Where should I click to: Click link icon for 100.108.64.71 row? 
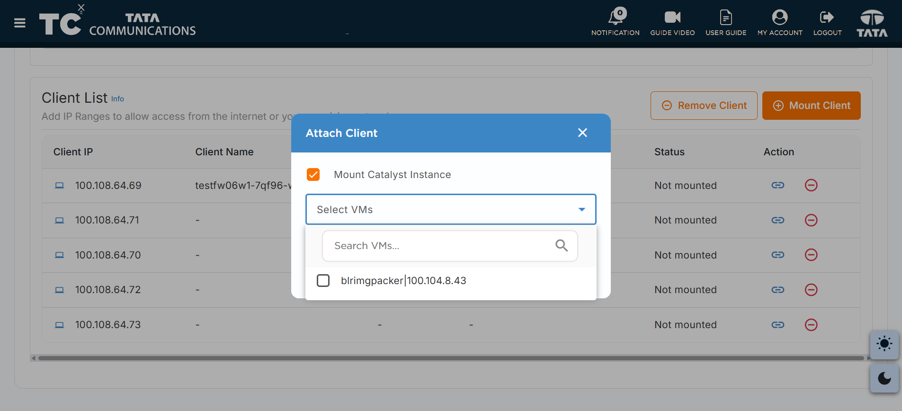click(x=777, y=220)
